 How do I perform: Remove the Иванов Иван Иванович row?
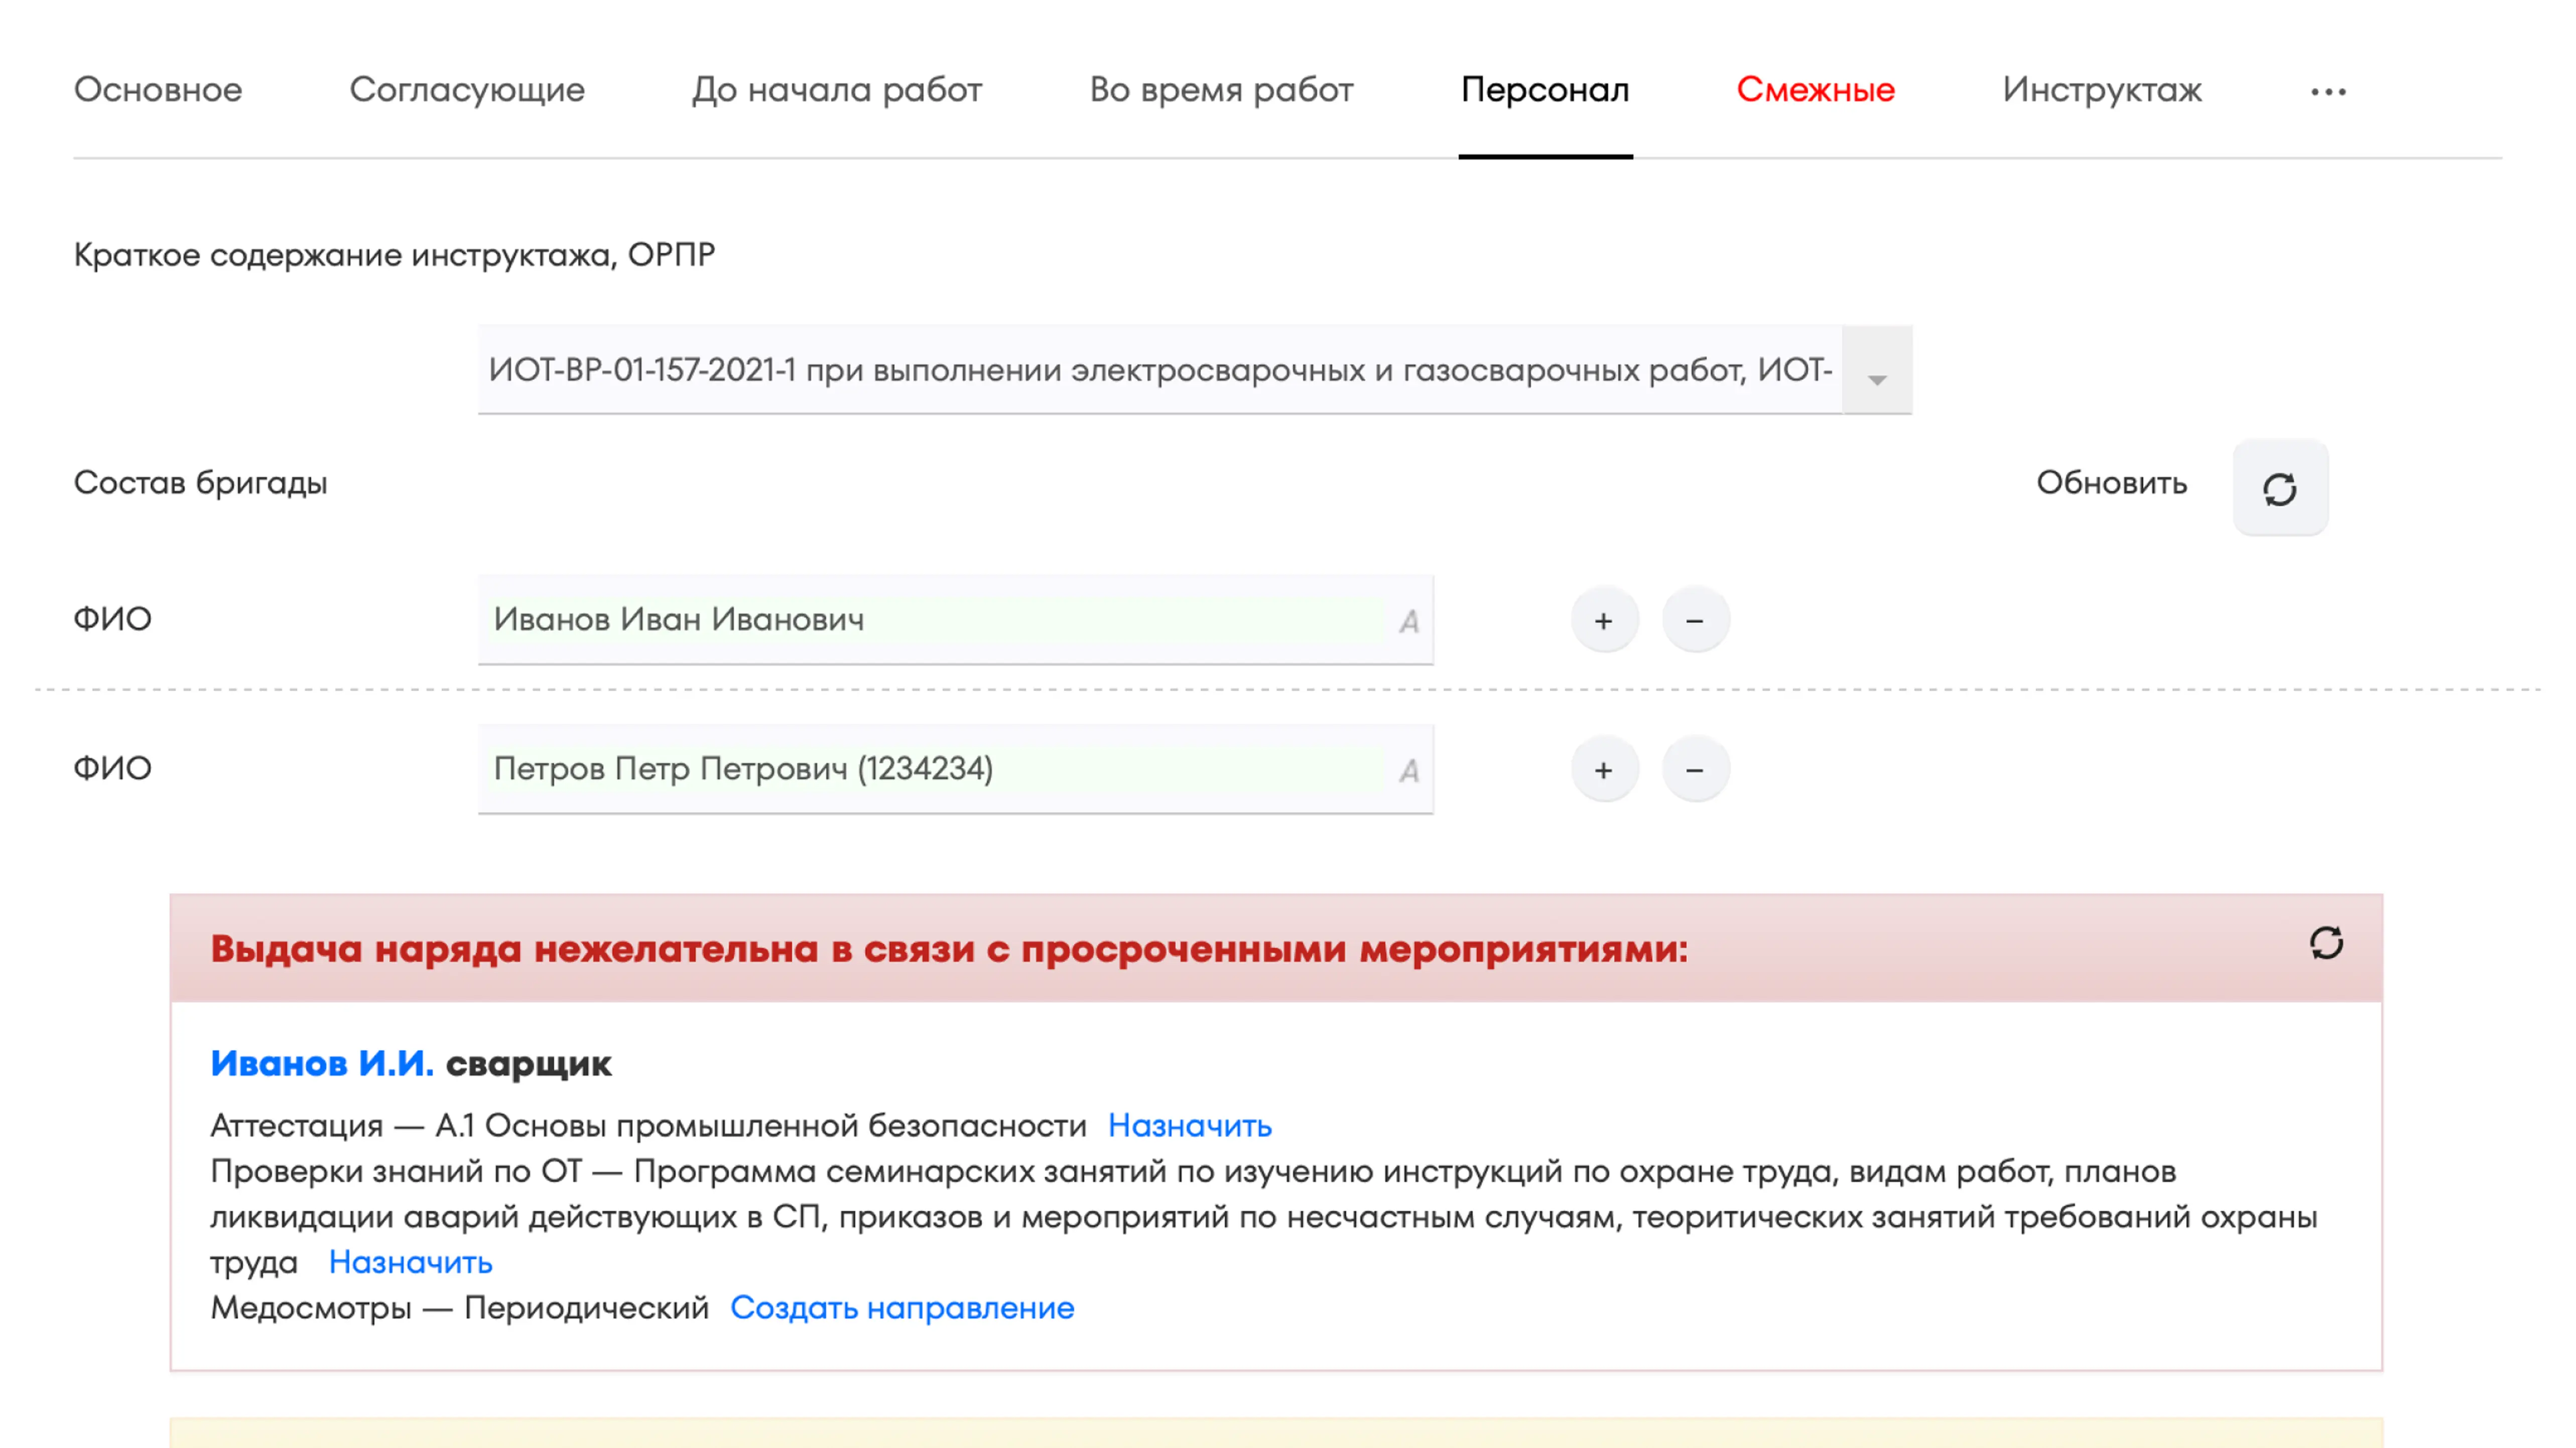(x=1694, y=621)
